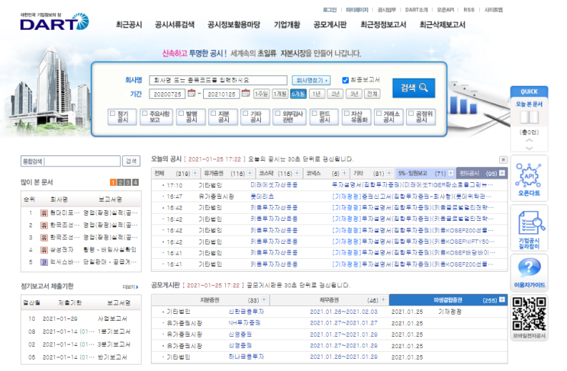Screen dimensions: 567x371
Task: Open 공시서류검색 menu
Action: pos(174,24)
